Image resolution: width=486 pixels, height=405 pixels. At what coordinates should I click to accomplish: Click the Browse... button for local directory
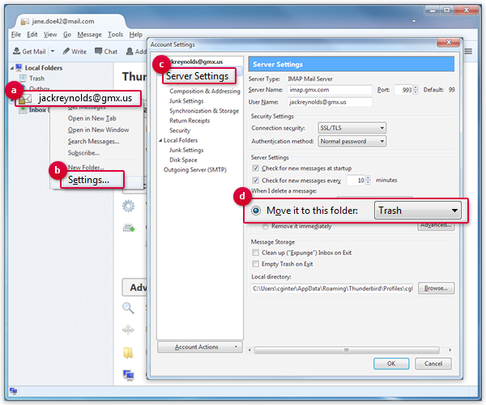pos(437,288)
